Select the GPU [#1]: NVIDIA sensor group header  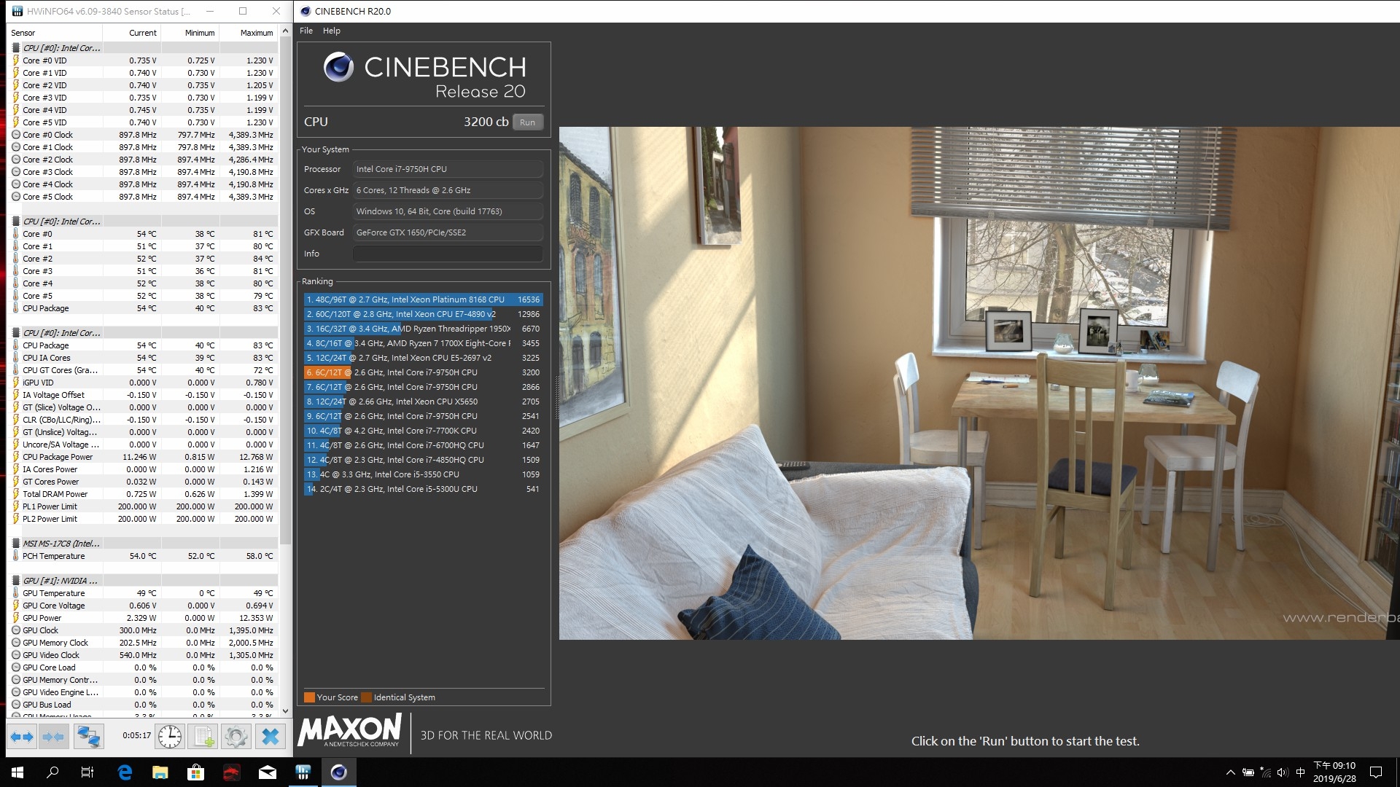tap(60, 581)
